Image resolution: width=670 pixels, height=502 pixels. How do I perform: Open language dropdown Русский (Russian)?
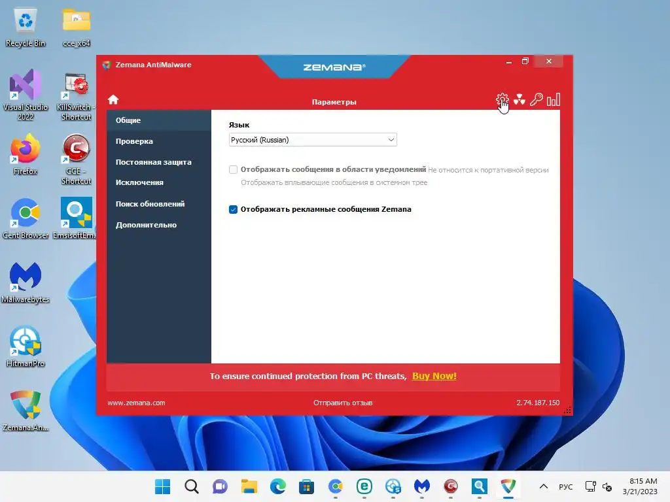313,140
